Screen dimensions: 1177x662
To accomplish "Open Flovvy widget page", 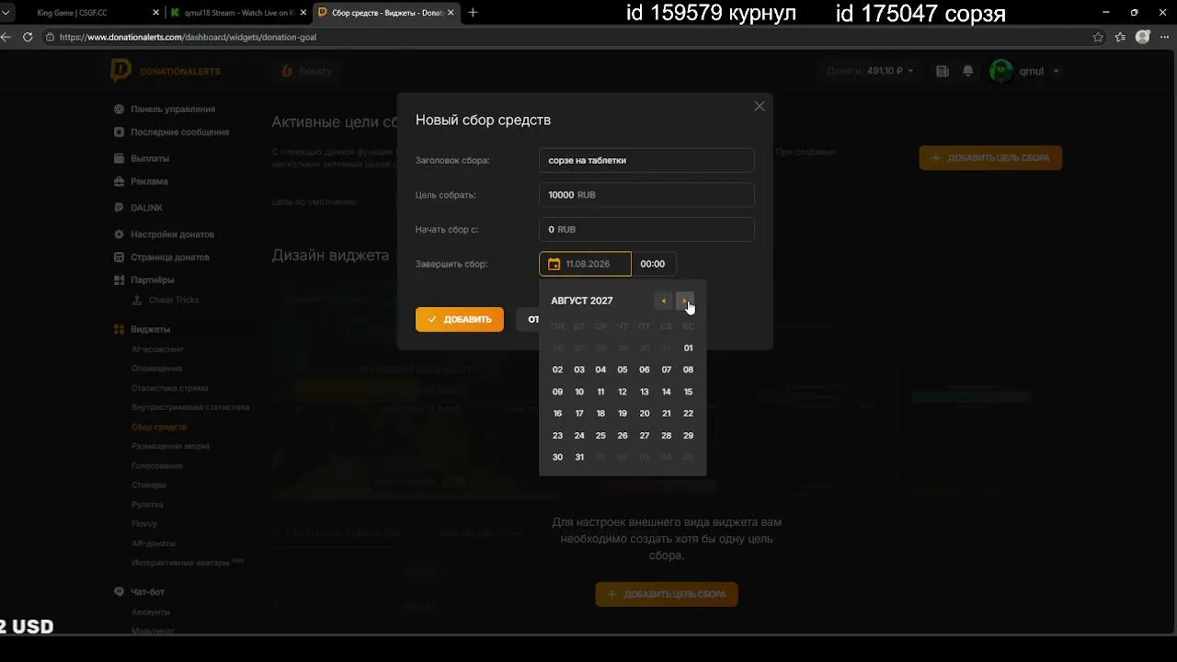I will coord(144,524).
